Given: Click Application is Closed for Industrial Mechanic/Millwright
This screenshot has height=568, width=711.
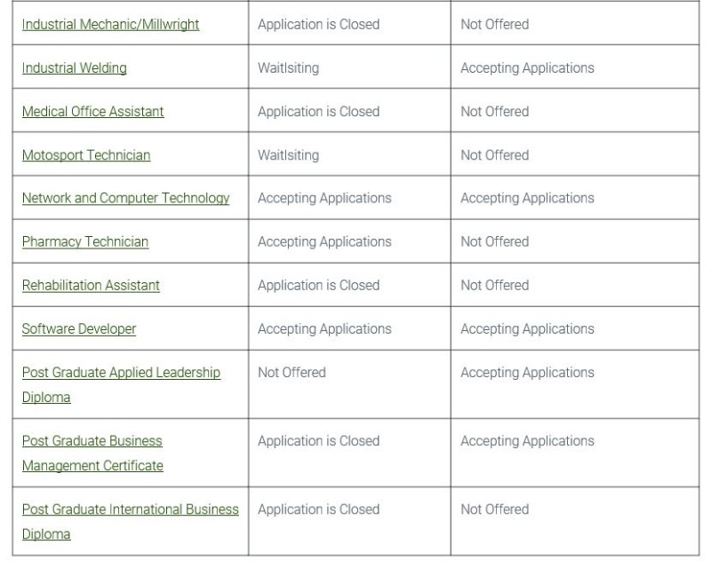Looking at the screenshot, I should (319, 25).
